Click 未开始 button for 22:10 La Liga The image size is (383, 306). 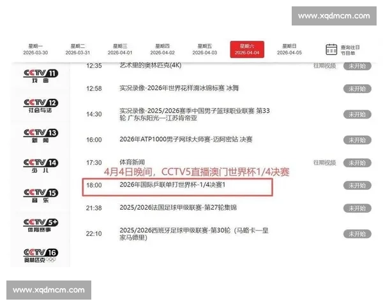[357, 234]
